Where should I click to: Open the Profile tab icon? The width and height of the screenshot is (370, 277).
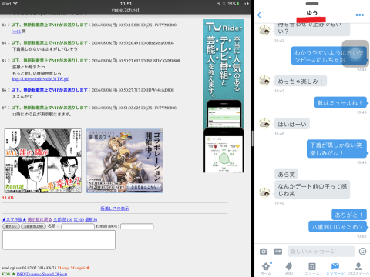[x=358, y=269]
